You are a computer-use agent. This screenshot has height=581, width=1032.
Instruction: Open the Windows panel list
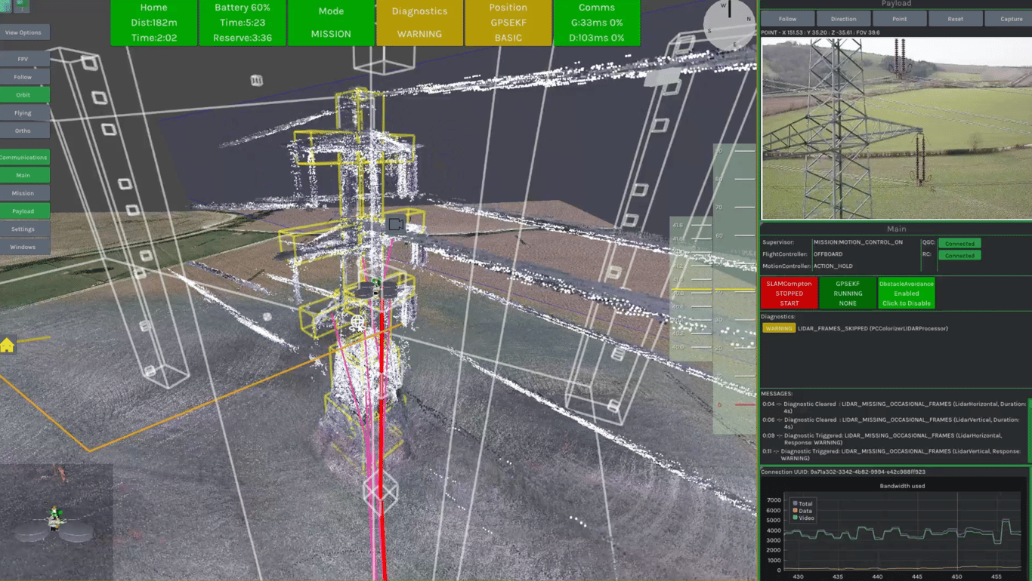pyautogui.click(x=23, y=247)
